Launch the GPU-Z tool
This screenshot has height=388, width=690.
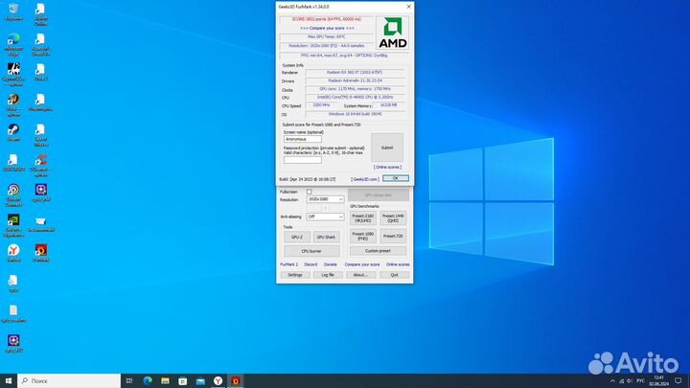click(x=297, y=236)
